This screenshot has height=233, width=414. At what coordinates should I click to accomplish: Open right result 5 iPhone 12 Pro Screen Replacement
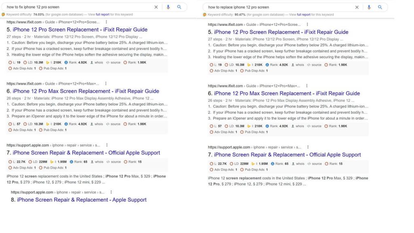coord(281,32)
